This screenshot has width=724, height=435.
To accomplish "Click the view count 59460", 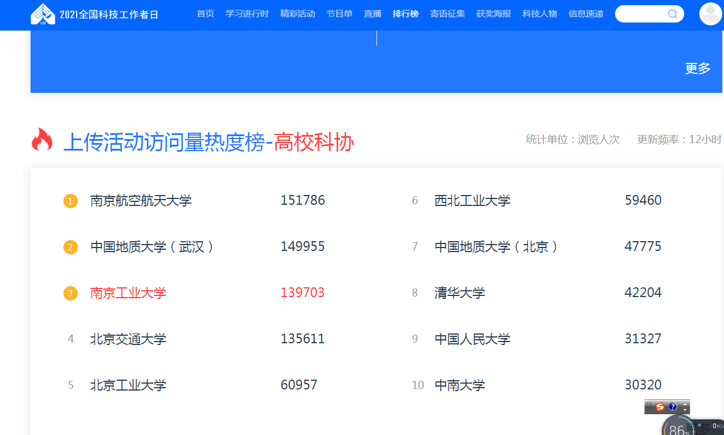I will point(643,201).
